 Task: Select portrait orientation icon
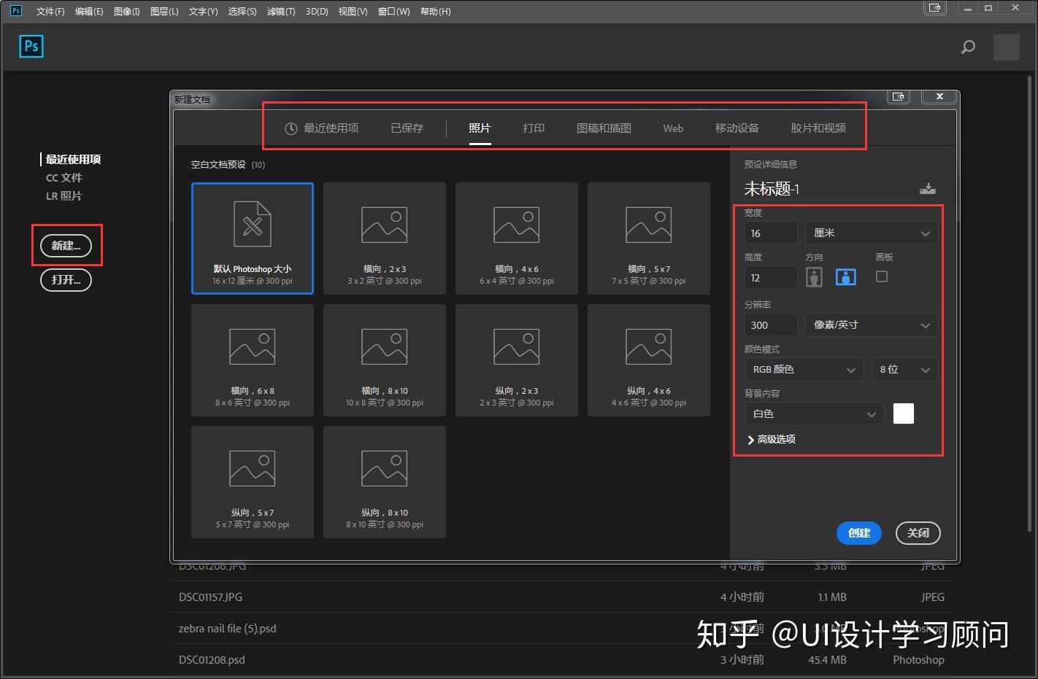pos(814,277)
